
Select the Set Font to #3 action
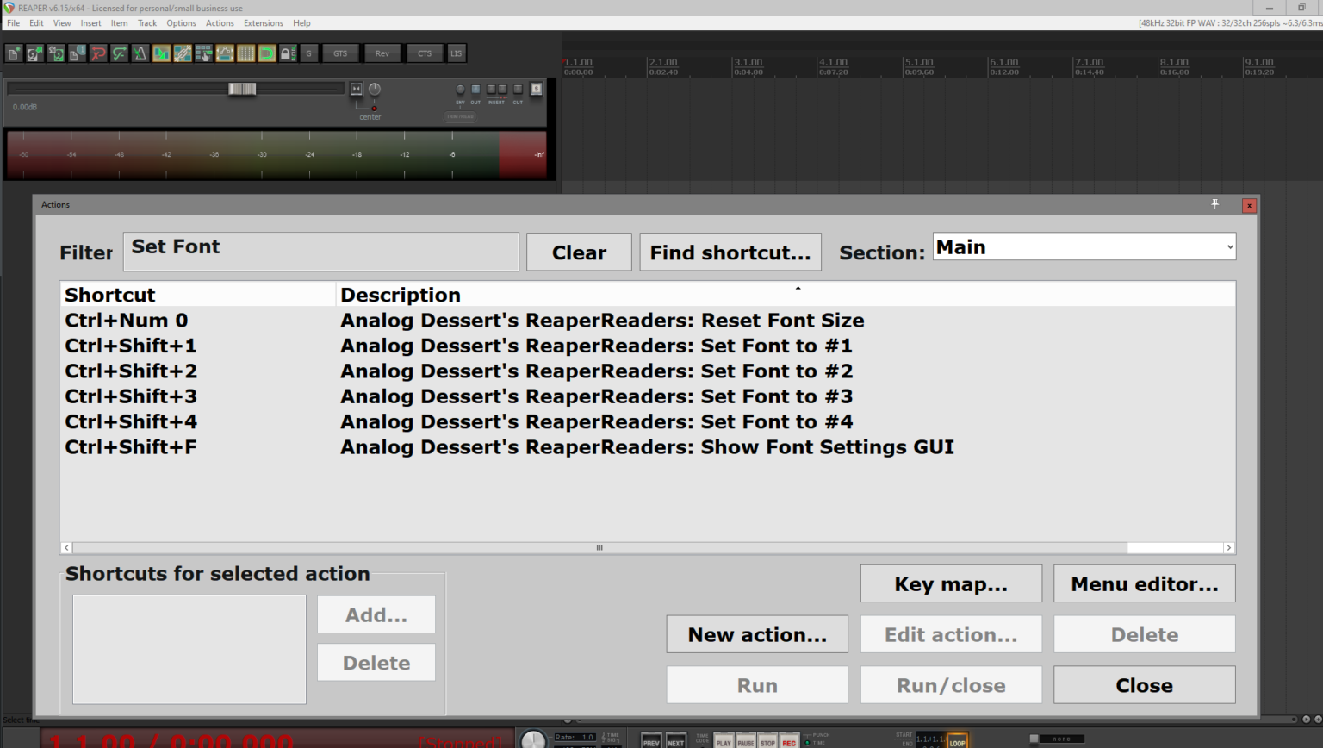tap(596, 396)
